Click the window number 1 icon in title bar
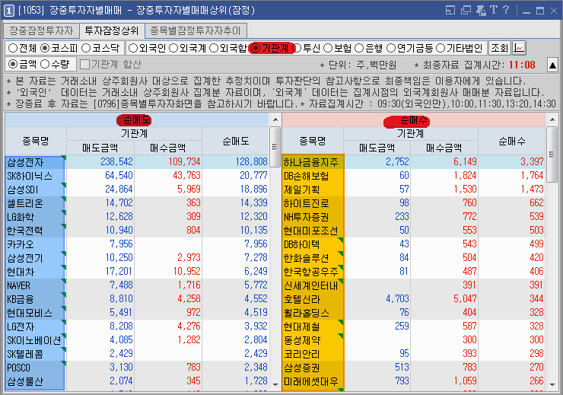 [x=8, y=11]
